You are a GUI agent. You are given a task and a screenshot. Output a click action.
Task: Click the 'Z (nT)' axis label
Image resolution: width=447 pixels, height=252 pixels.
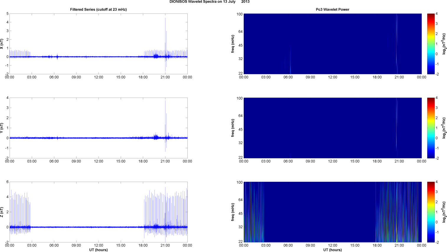pos(2,212)
